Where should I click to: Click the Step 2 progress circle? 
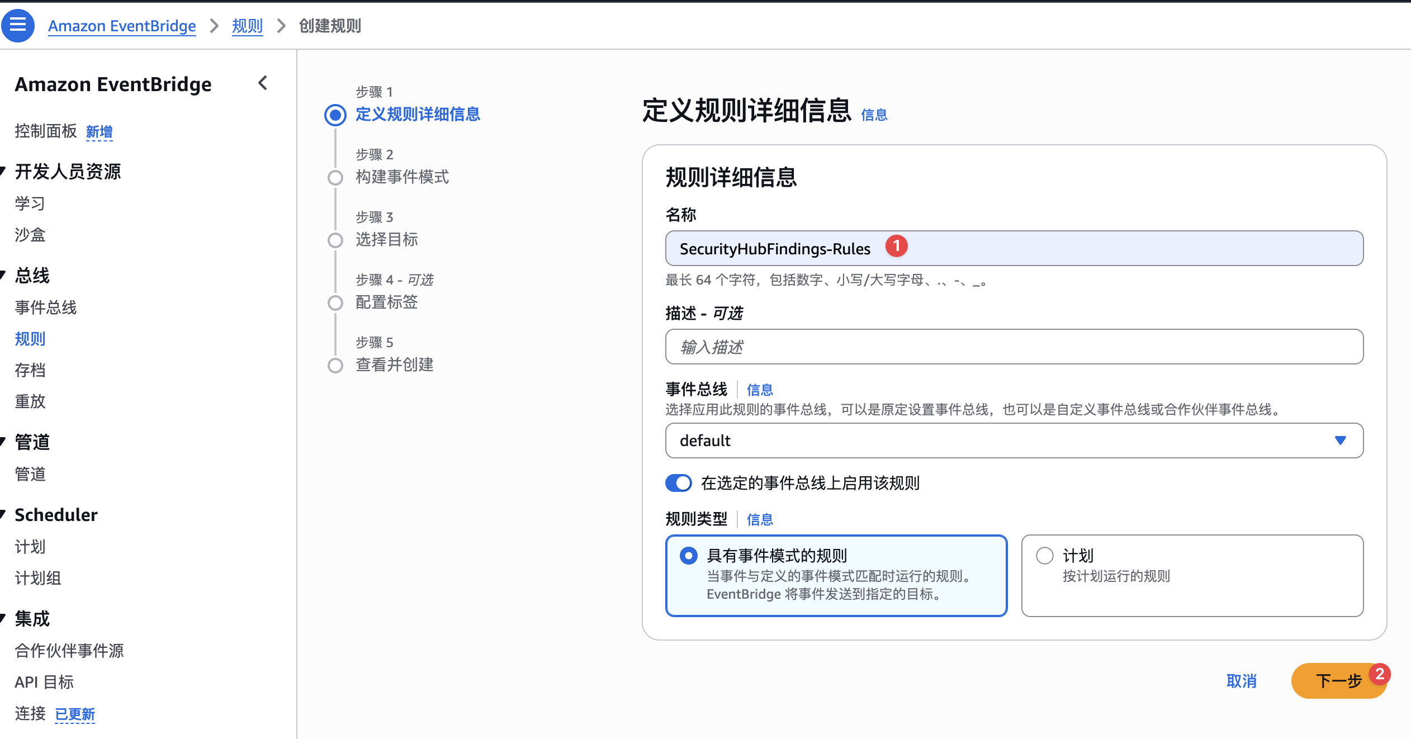pos(335,178)
